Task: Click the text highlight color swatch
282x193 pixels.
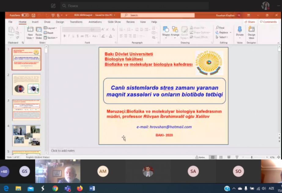Action: [103, 36]
